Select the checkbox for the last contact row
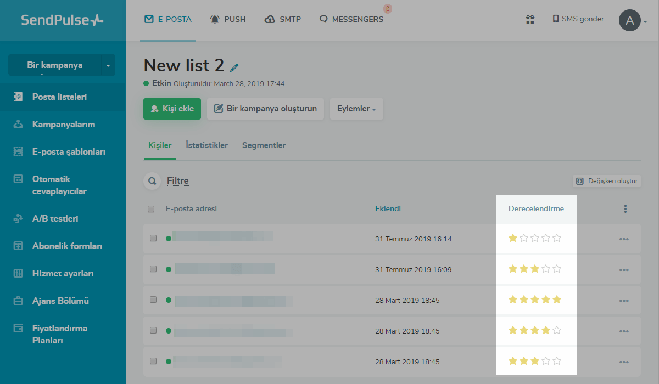Viewport: 659px width, 384px height. click(153, 362)
